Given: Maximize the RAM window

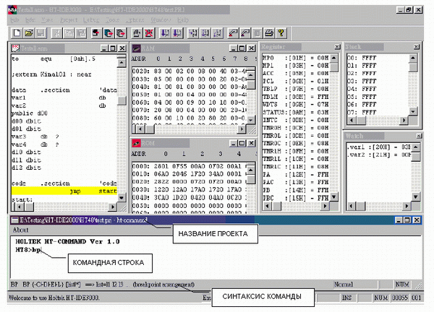Looking at the screenshot, I should coord(242,48).
